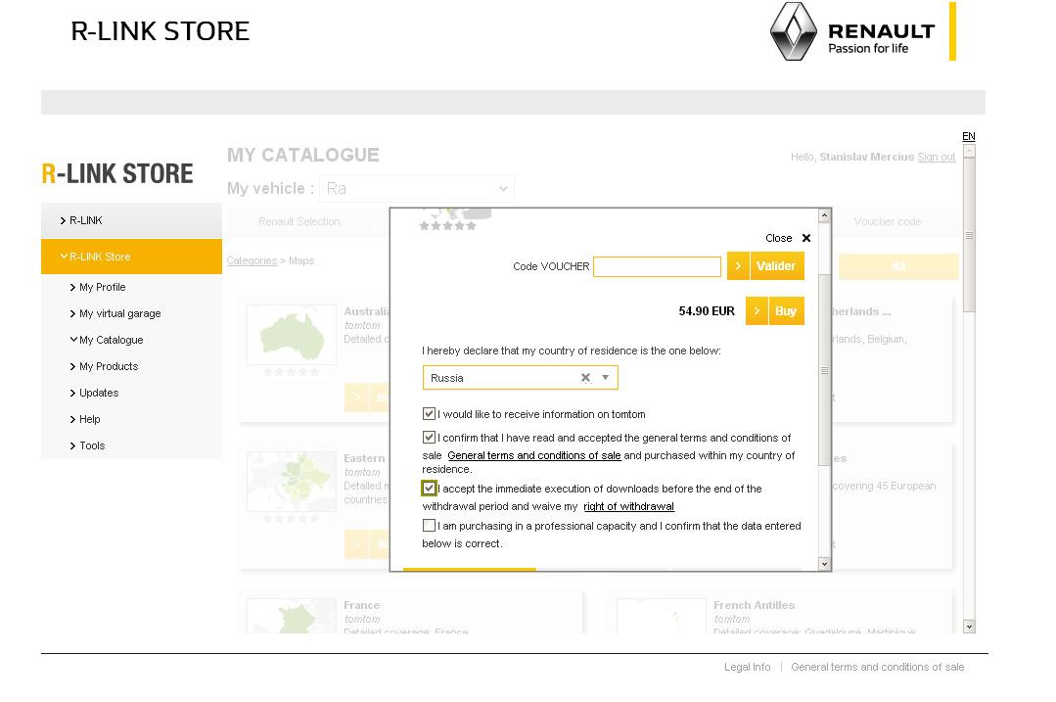This screenshot has width=1056, height=702.
Task: Expand the R-LINK sidebar menu item
Action: click(x=131, y=220)
